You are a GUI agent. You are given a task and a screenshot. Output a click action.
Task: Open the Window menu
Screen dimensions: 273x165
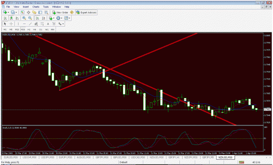pos(57,7)
